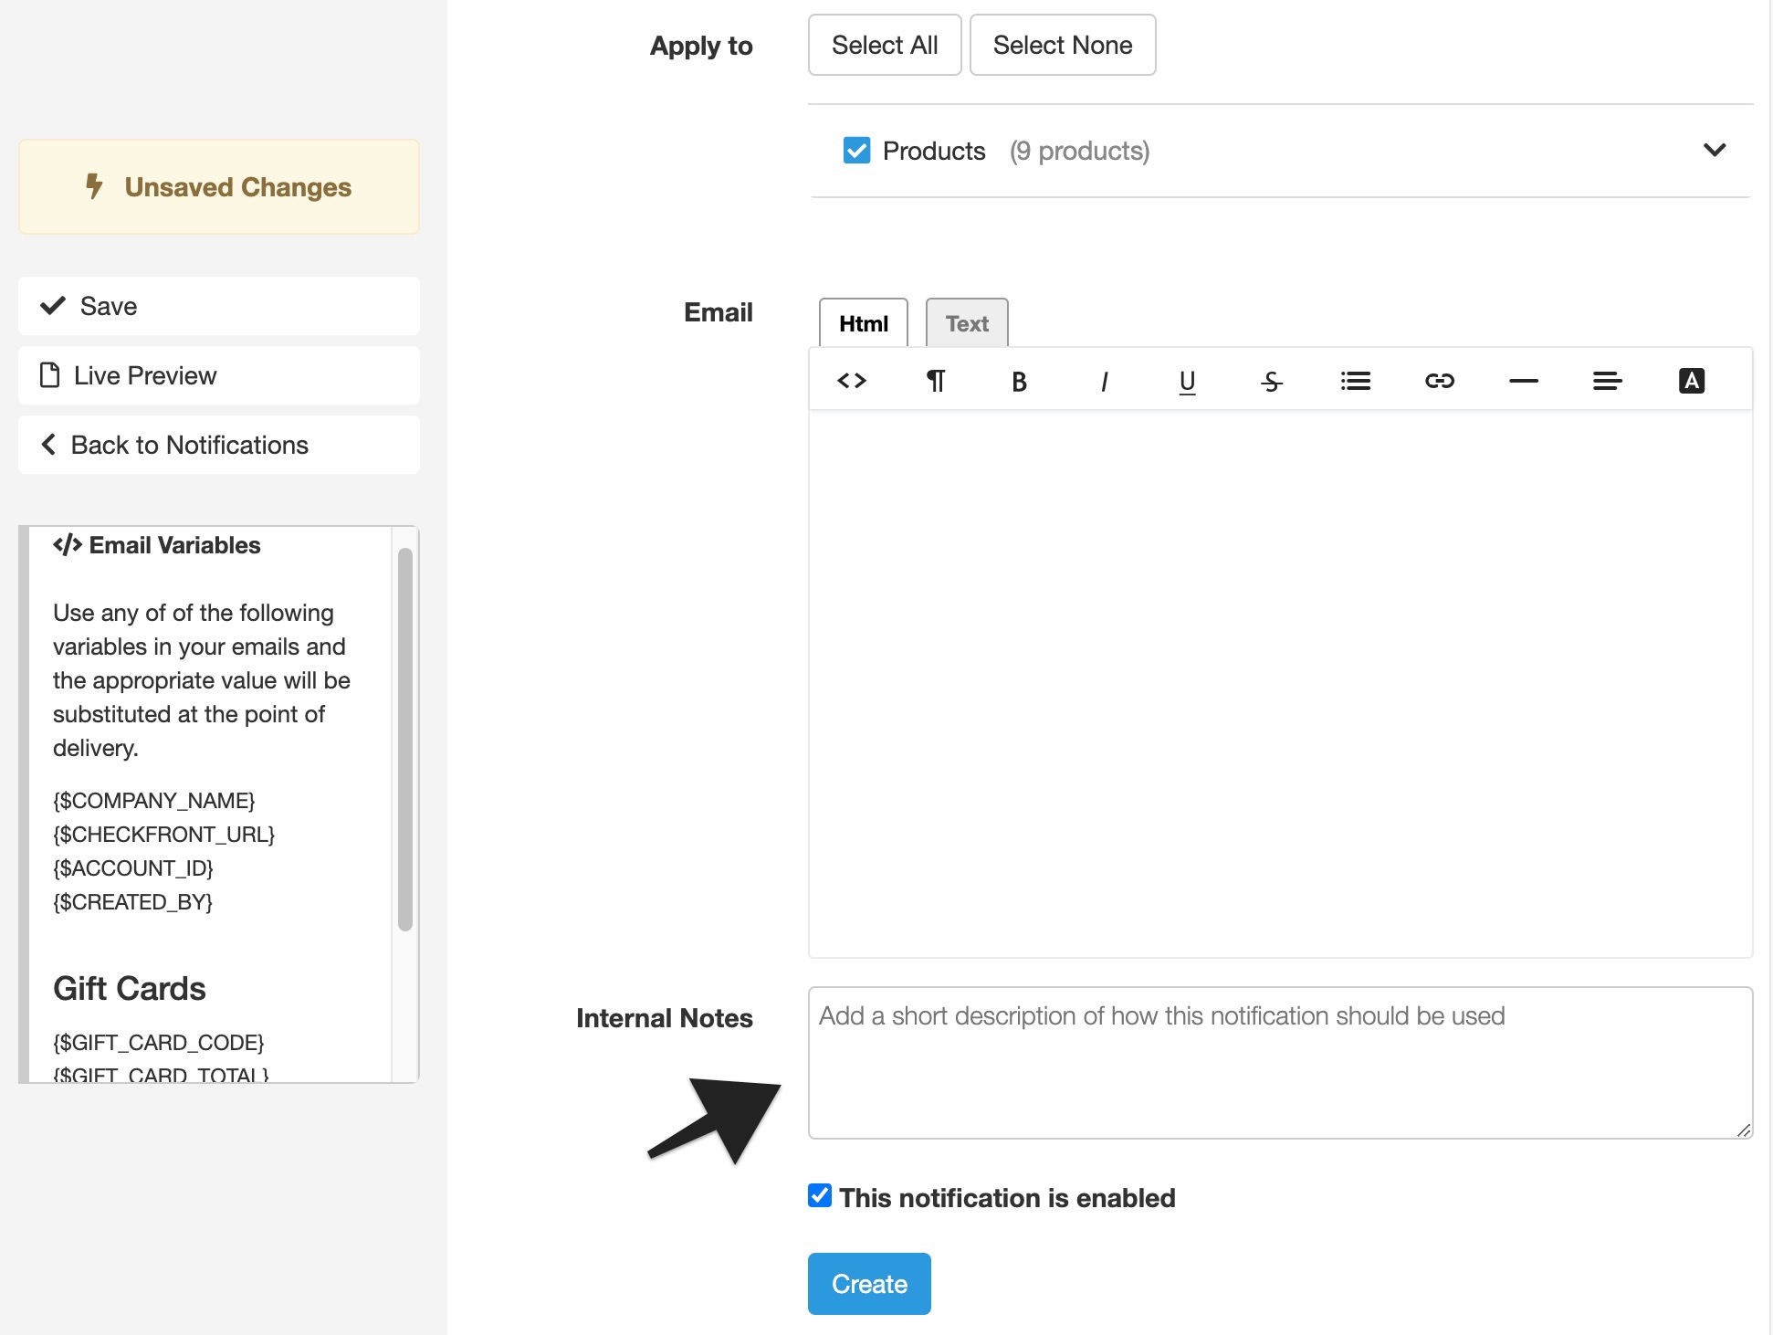This screenshot has width=1773, height=1335.
Task: Apply italic formatting in email editor
Action: [1104, 381]
